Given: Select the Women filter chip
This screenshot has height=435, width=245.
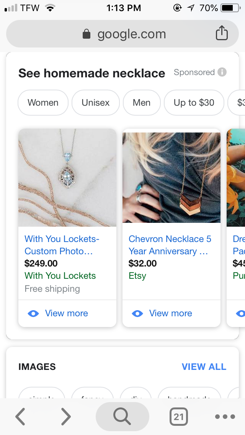Looking at the screenshot, I should pos(43,103).
